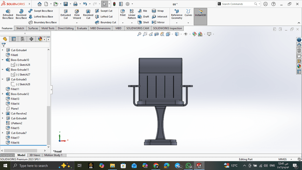Image resolution: width=302 pixels, height=170 pixels.
Task: Open the Sketch ribbon tab
Action: pos(20,28)
